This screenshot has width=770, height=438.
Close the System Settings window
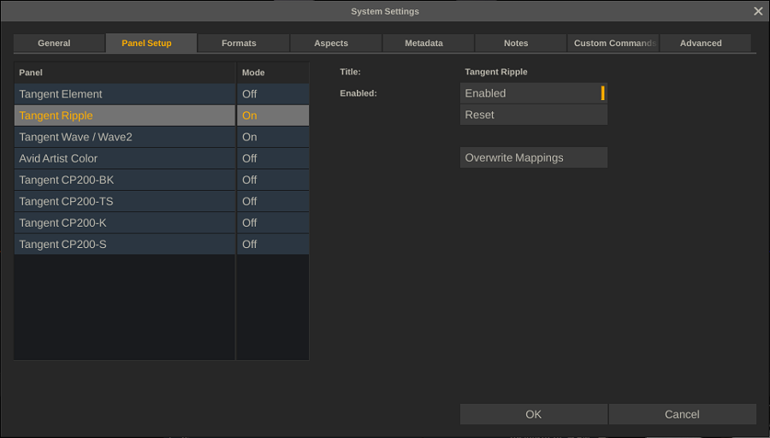758,11
